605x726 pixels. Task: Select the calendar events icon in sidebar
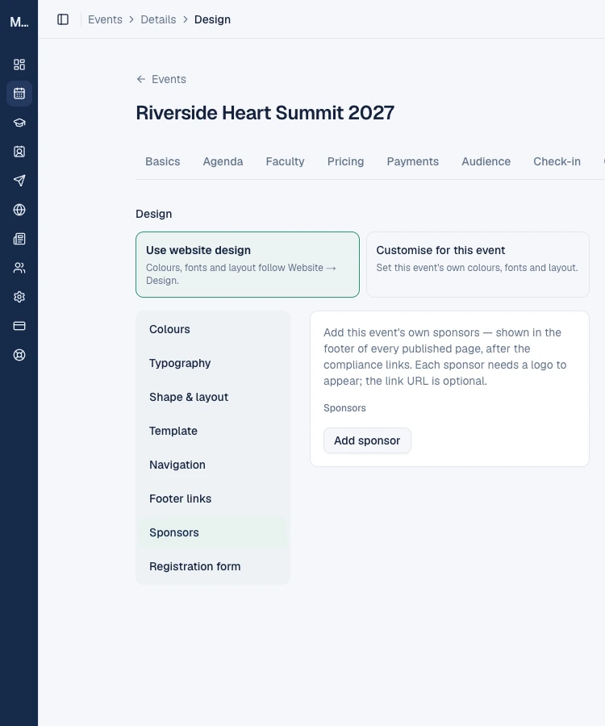[x=19, y=94]
